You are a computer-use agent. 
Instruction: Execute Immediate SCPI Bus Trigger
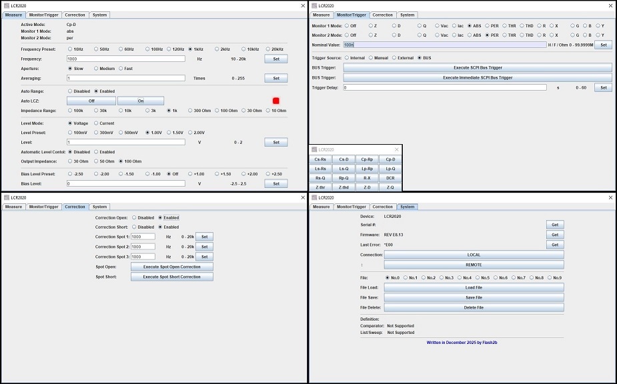[478, 78]
